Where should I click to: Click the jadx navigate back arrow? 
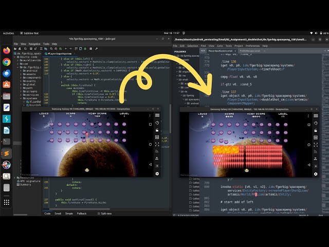click(66, 49)
